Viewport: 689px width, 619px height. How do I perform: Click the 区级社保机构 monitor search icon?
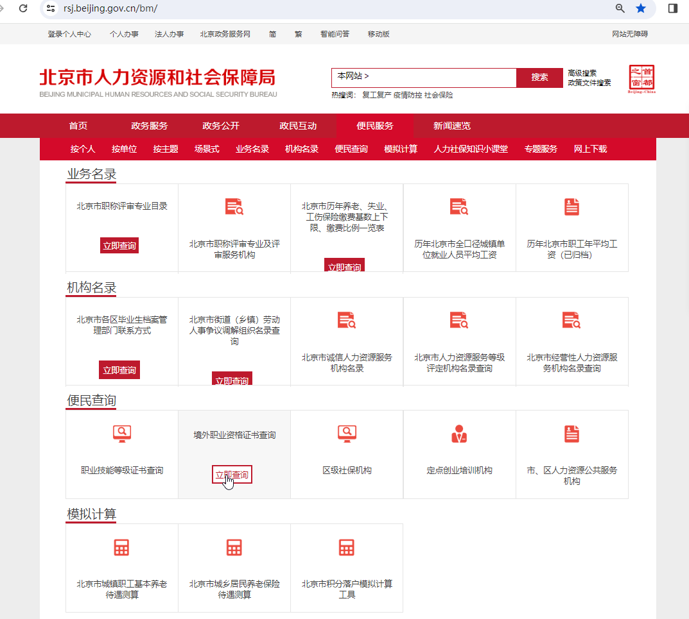347,434
